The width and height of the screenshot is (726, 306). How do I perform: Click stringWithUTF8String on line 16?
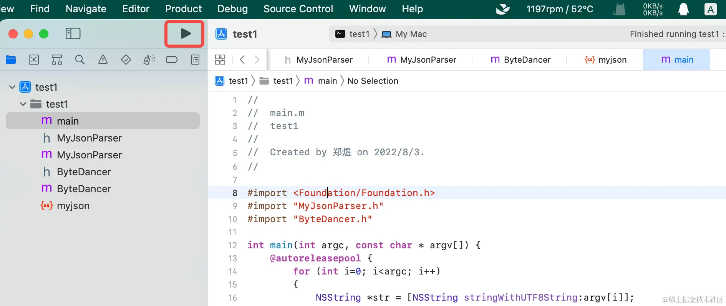tap(521, 298)
